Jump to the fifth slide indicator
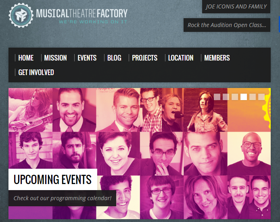The image size is (280, 222). (253, 97)
